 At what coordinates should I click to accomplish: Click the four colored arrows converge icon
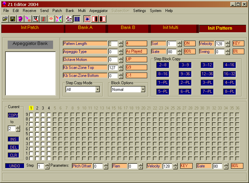pyautogui.click(x=59, y=19)
